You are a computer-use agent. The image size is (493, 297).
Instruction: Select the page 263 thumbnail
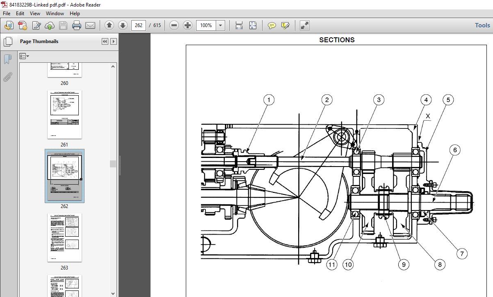(64, 237)
